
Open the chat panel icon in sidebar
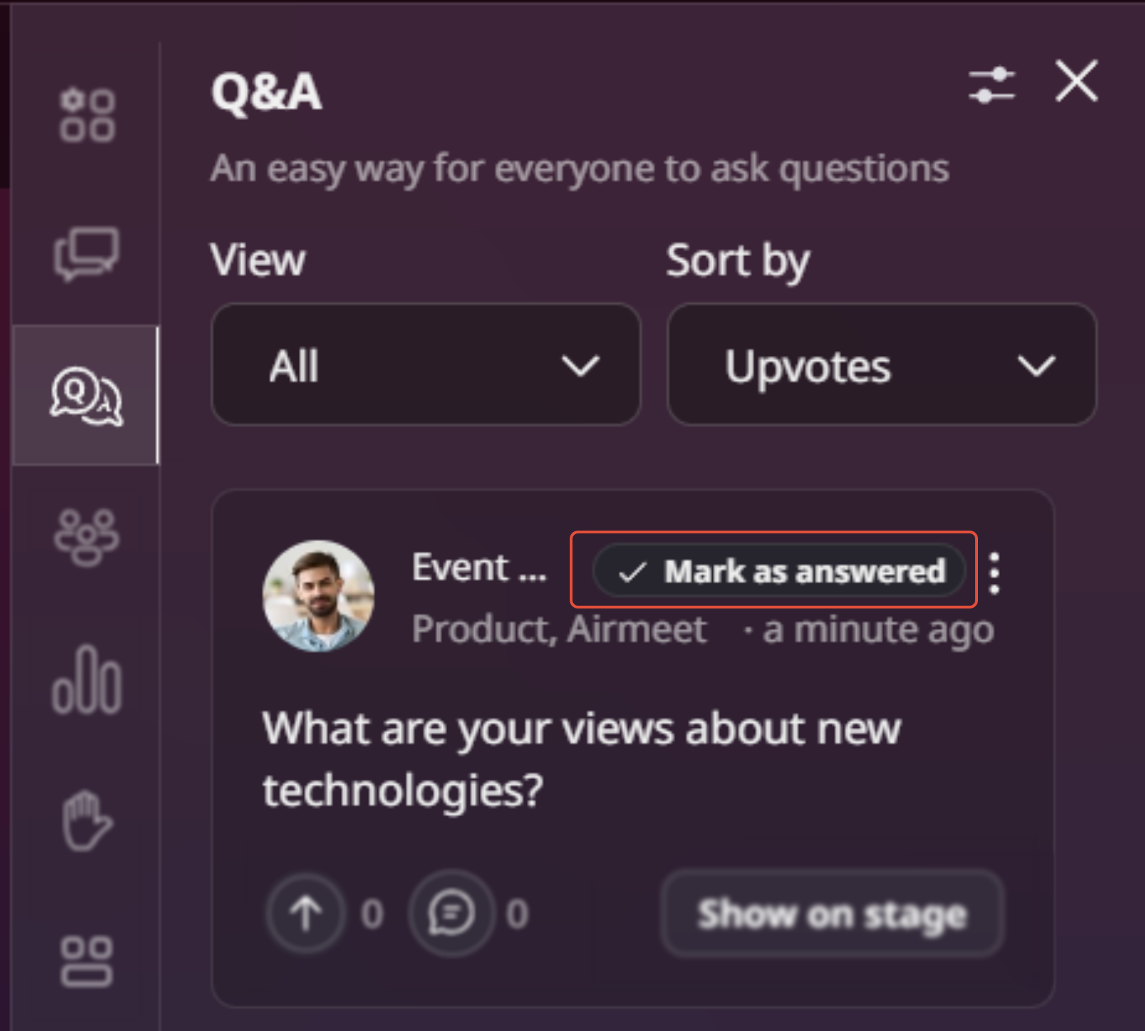click(87, 253)
